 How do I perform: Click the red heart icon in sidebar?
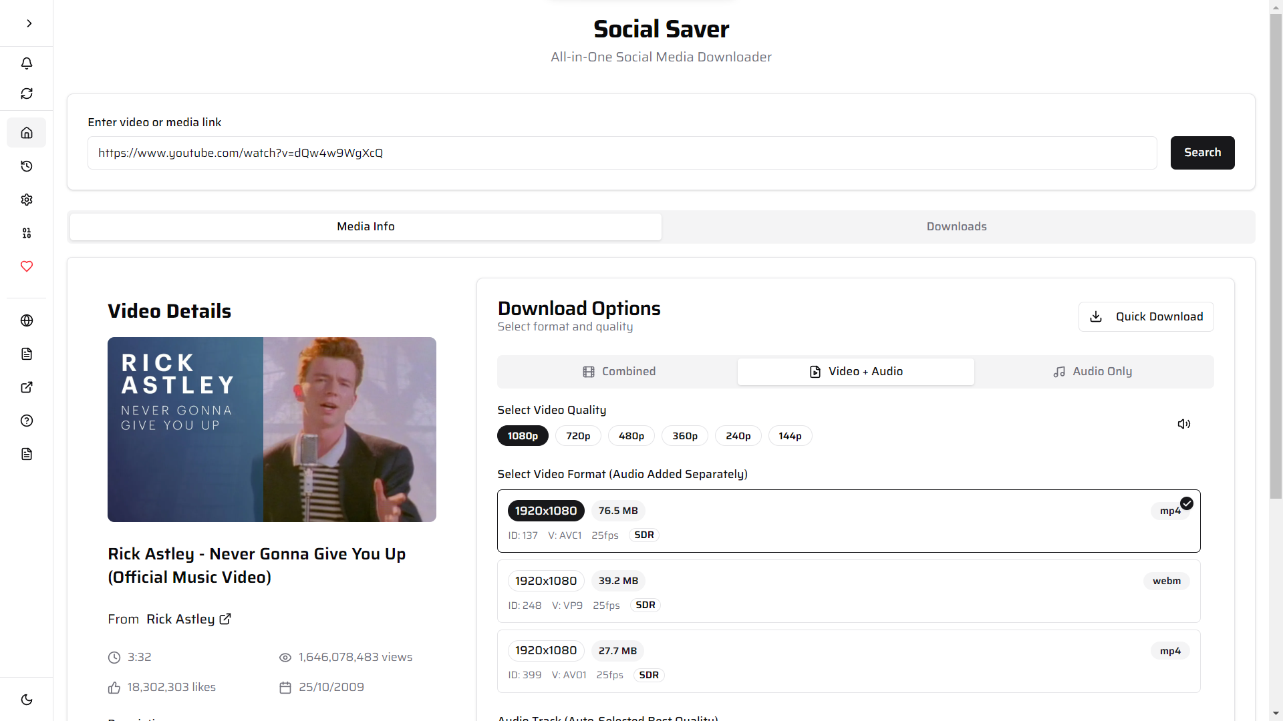pyautogui.click(x=27, y=266)
